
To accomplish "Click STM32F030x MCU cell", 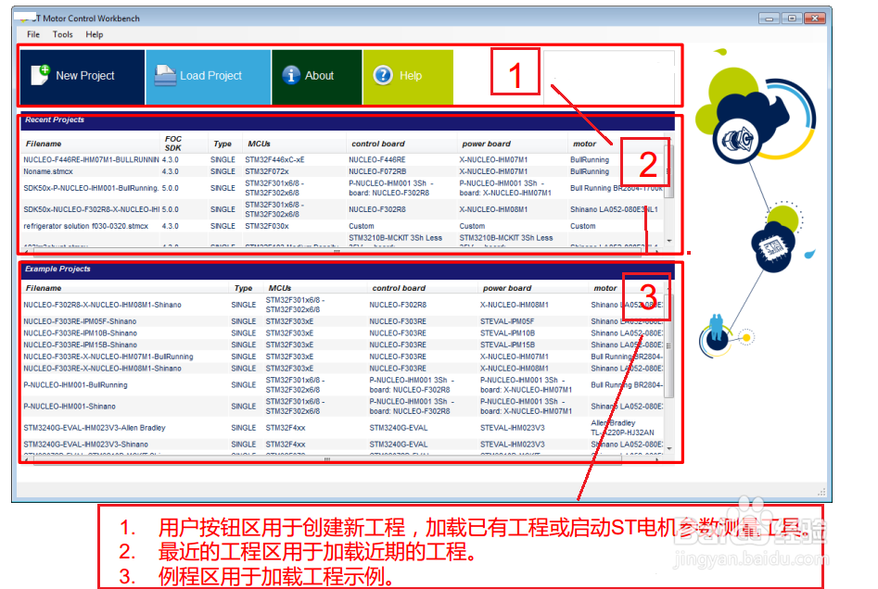I will tap(266, 226).
